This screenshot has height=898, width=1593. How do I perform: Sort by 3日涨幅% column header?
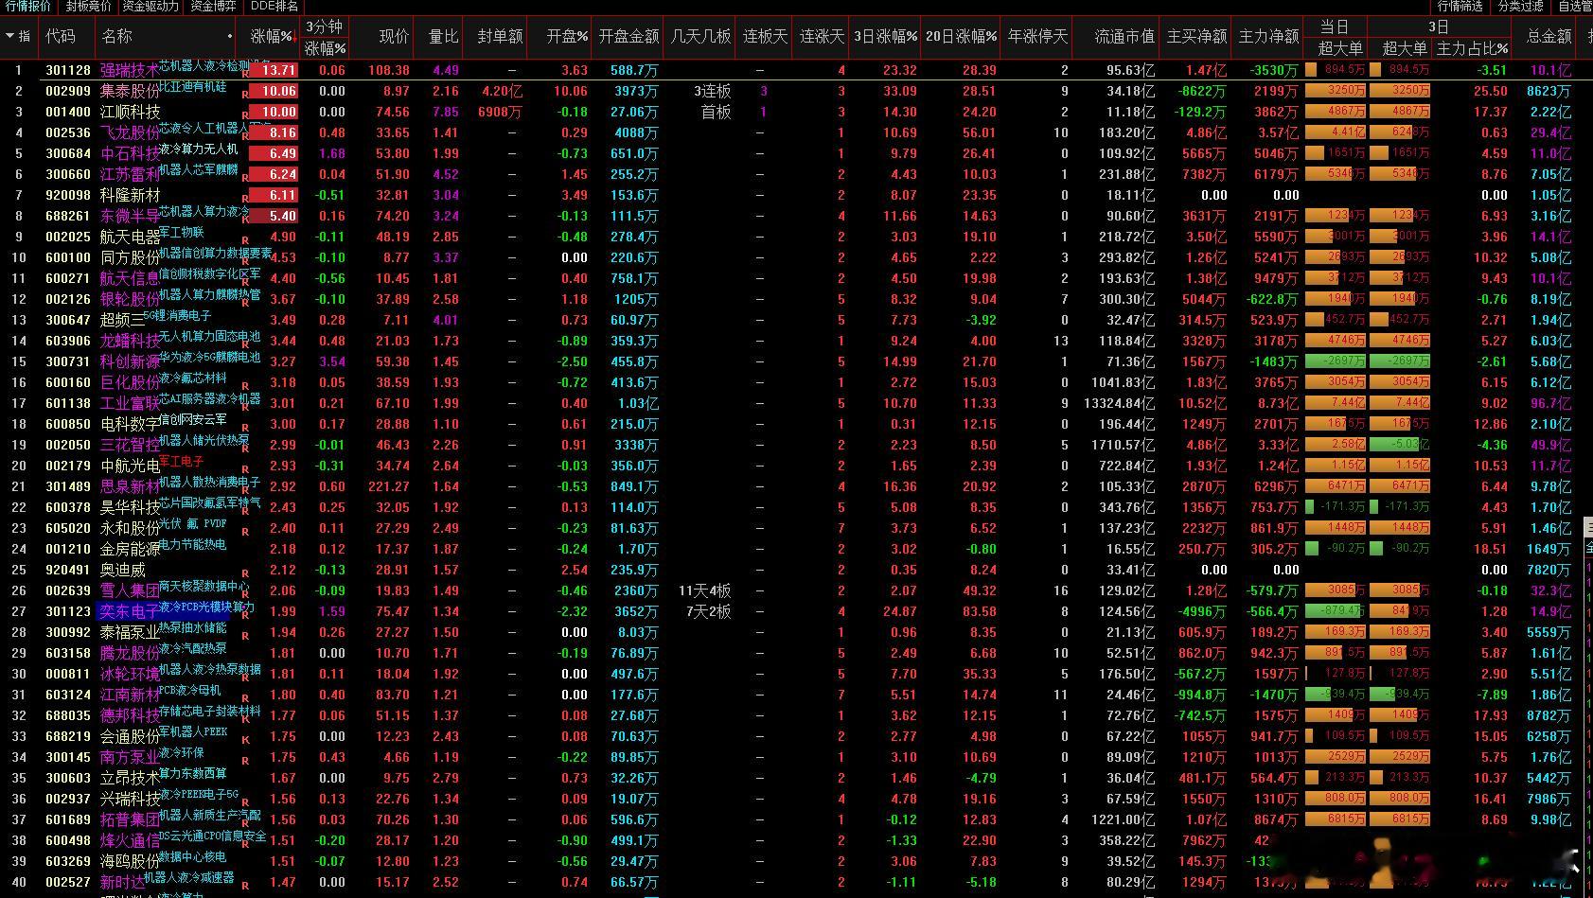pos(885,36)
